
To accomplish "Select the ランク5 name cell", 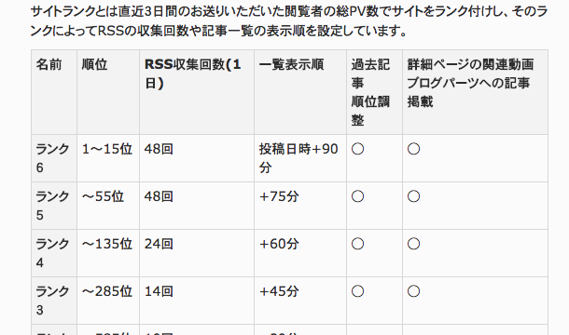I will (54, 206).
